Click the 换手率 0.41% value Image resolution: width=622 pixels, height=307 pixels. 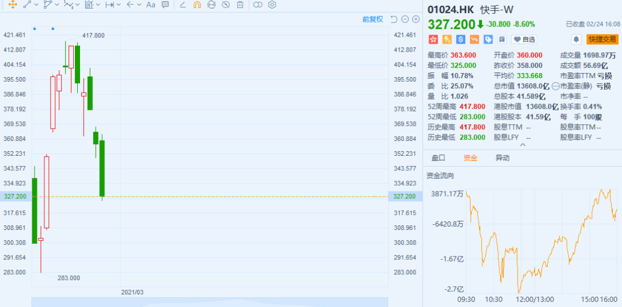(592, 106)
